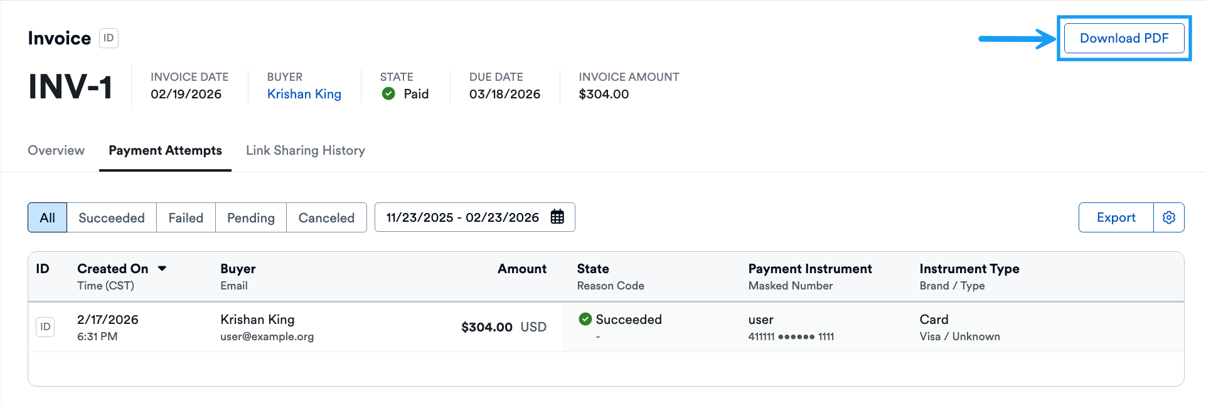Open table settings gear icon

point(1168,217)
